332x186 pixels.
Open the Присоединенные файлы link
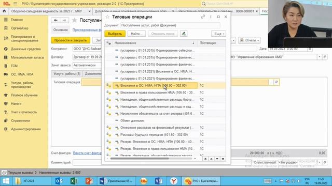[87, 30]
